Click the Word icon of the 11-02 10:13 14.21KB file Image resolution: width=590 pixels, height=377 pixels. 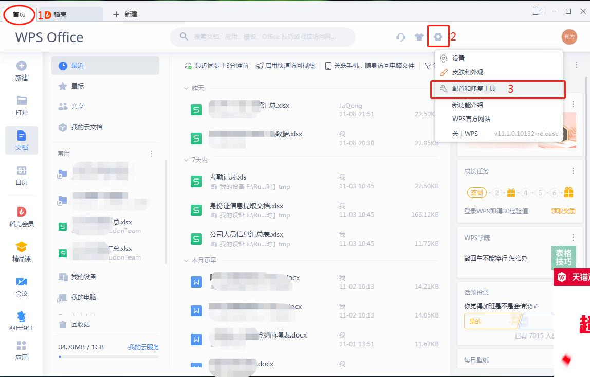196,282
